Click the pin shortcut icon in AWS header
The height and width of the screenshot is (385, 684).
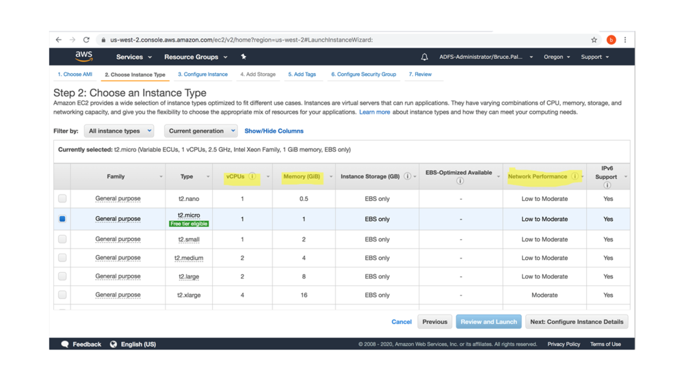(244, 57)
